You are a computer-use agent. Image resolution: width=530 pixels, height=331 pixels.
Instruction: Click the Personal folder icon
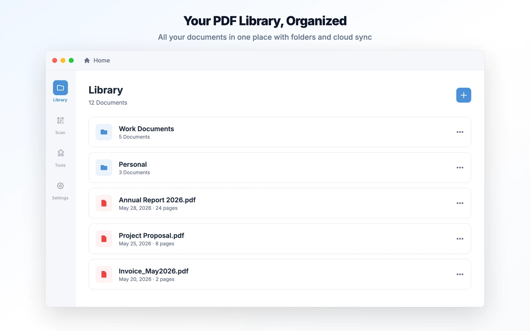click(104, 167)
